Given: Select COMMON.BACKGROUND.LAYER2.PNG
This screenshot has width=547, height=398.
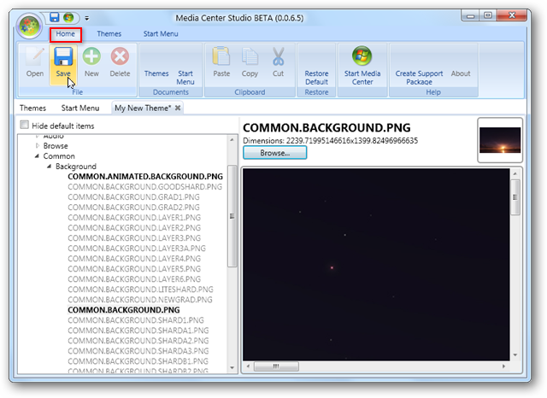Looking at the screenshot, I should pos(134,228).
